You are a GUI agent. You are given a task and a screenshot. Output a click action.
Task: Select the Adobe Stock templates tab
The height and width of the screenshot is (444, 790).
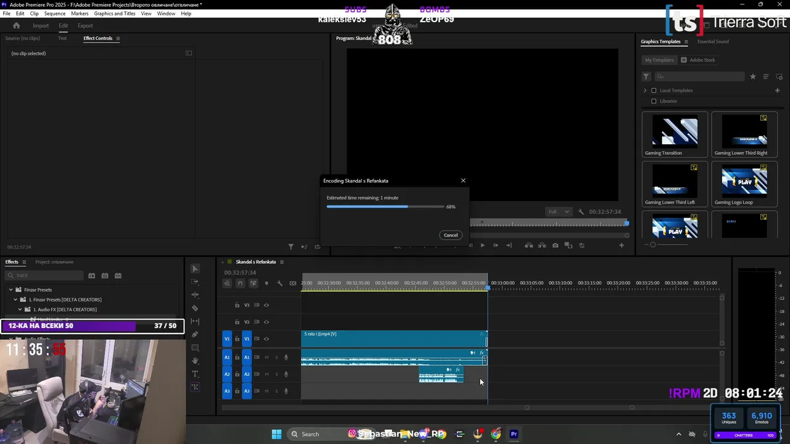(x=698, y=60)
